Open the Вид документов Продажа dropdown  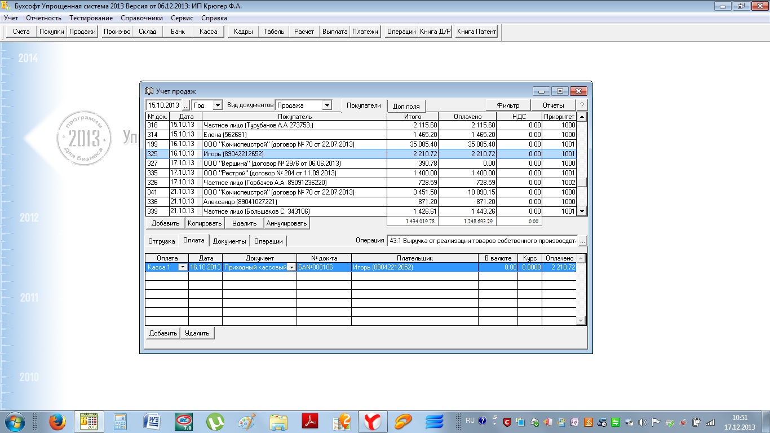tap(327, 105)
